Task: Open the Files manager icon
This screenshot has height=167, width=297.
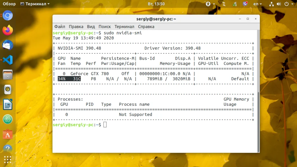Action: pyautogui.click(x=8, y=75)
